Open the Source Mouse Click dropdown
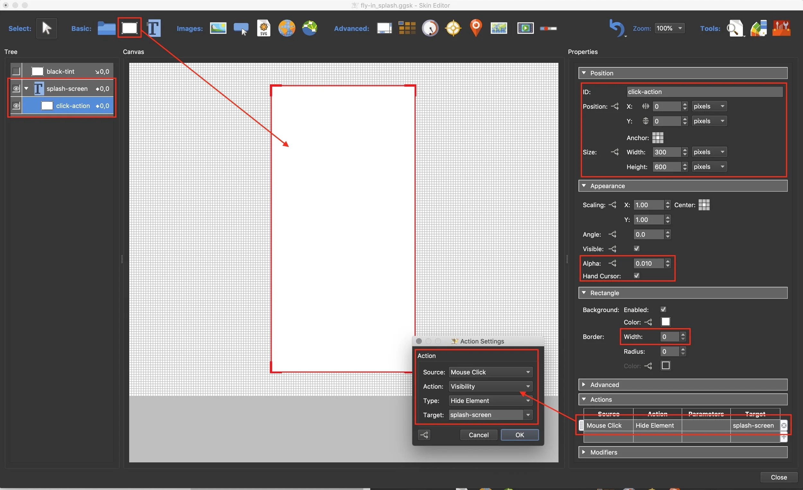 (x=490, y=372)
